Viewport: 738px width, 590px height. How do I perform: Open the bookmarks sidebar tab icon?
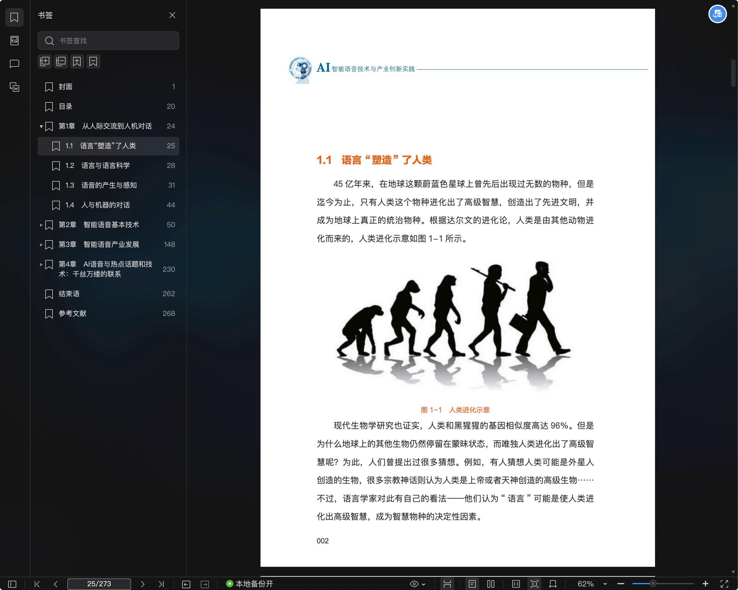14,17
